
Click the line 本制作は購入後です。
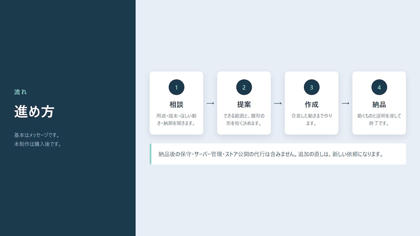coord(38,144)
